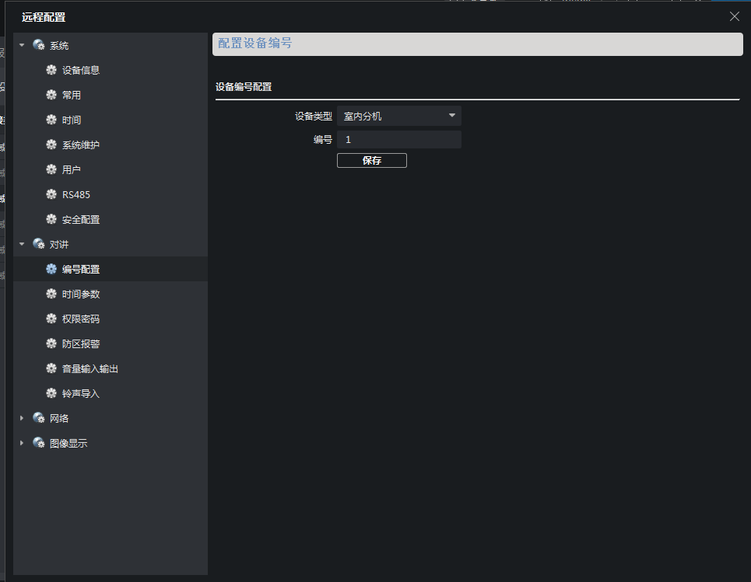Close the 远程配置 dialog
Image resolution: width=751 pixels, height=582 pixels.
[734, 16]
